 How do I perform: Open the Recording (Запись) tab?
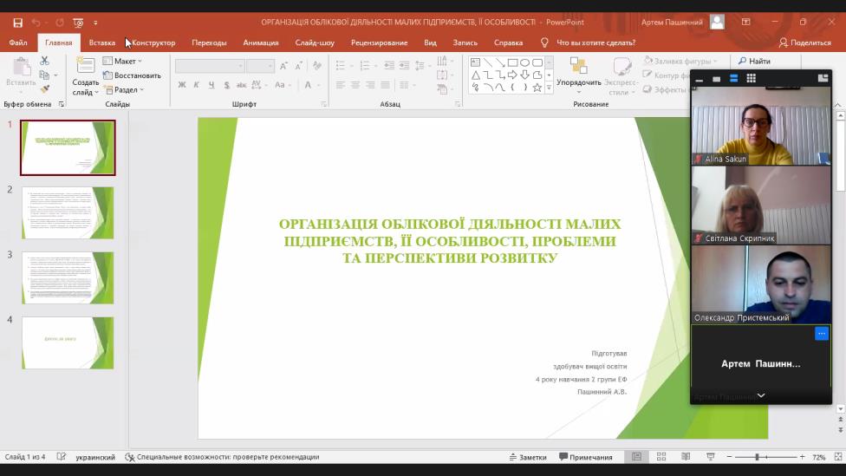[x=465, y=42]
